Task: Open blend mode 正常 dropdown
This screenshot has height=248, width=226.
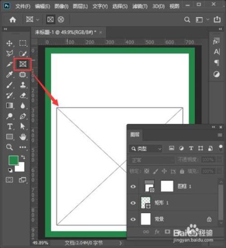Action: [152, 160]
